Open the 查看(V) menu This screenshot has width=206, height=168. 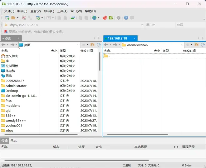(36, 11)
